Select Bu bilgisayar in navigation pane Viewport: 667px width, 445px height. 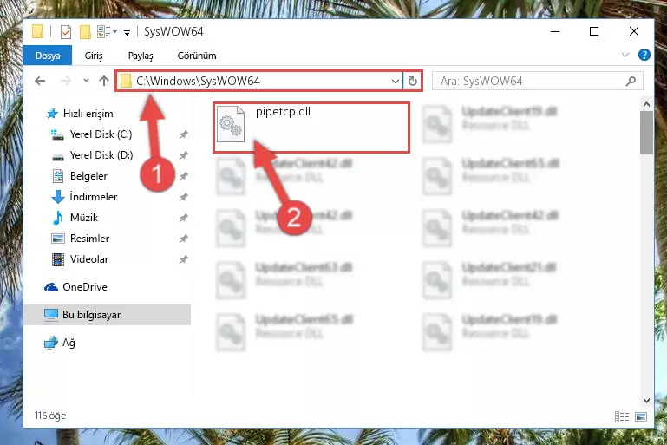coord(108,315)
